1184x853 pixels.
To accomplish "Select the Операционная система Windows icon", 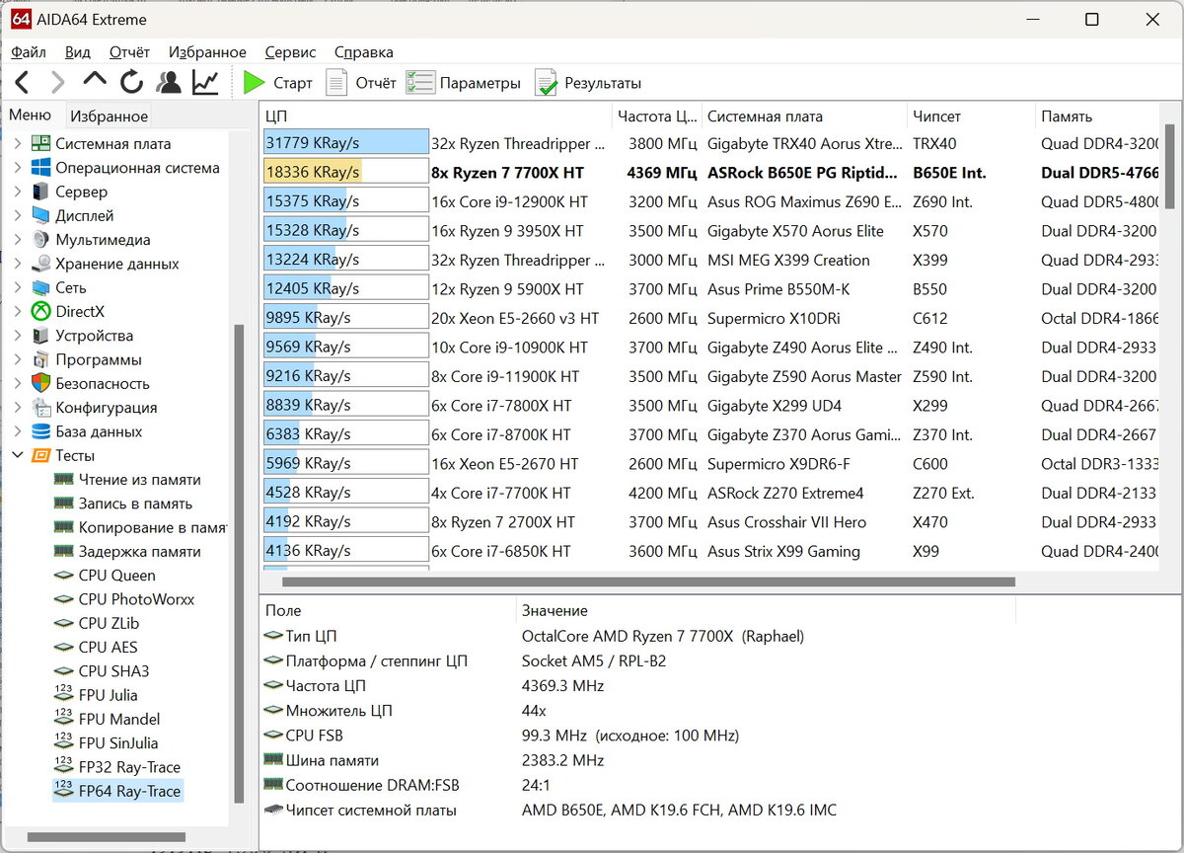I will tap(40, 168).
